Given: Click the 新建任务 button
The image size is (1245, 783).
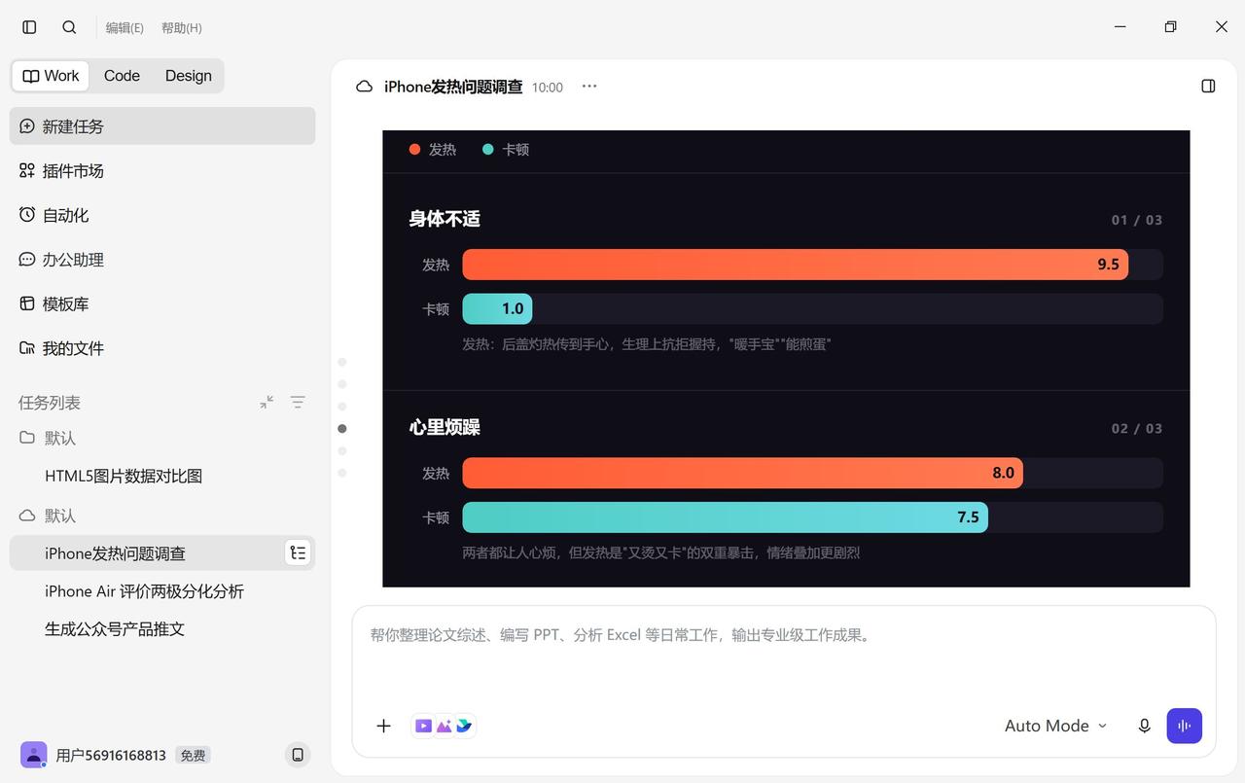Looking at the screenshot, I should click(162, 126).
